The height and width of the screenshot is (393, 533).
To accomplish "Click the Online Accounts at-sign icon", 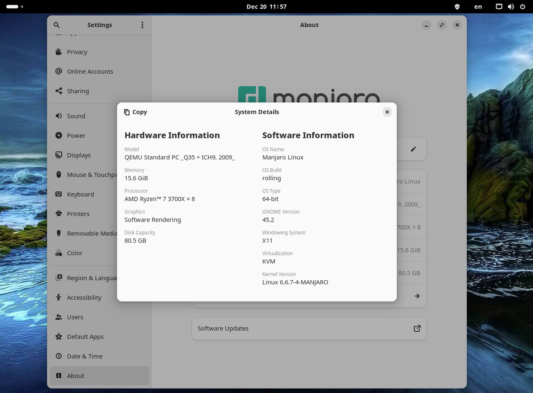I will (59, 71).
